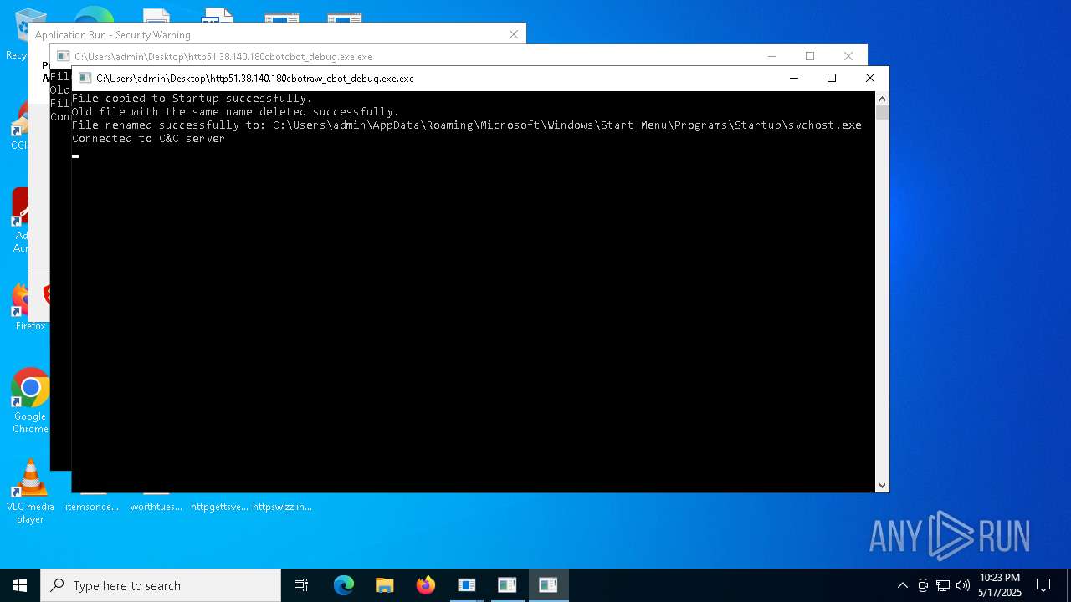Minimize the background cbot_debug console window

click(x=772, y=56)
